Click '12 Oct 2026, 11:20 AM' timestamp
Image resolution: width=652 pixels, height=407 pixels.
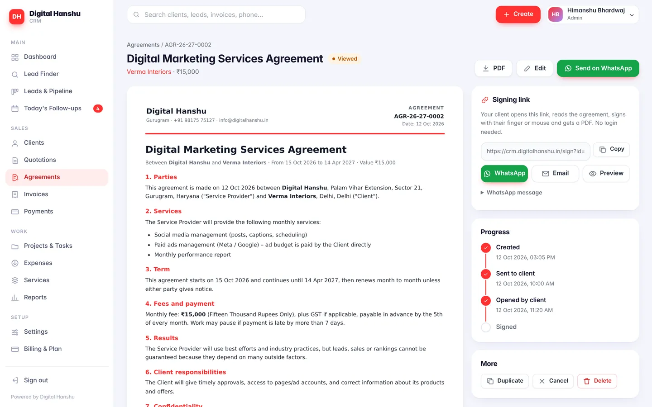tap(524, 310)
